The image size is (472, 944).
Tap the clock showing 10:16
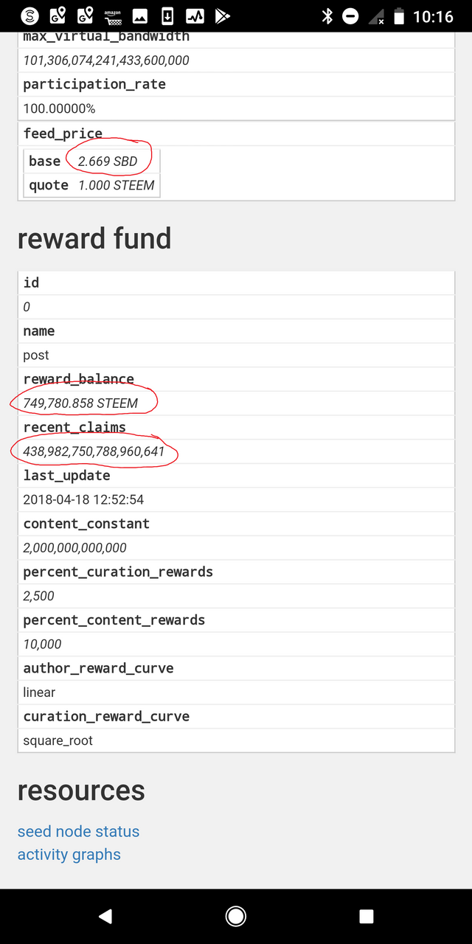(433, 15)
